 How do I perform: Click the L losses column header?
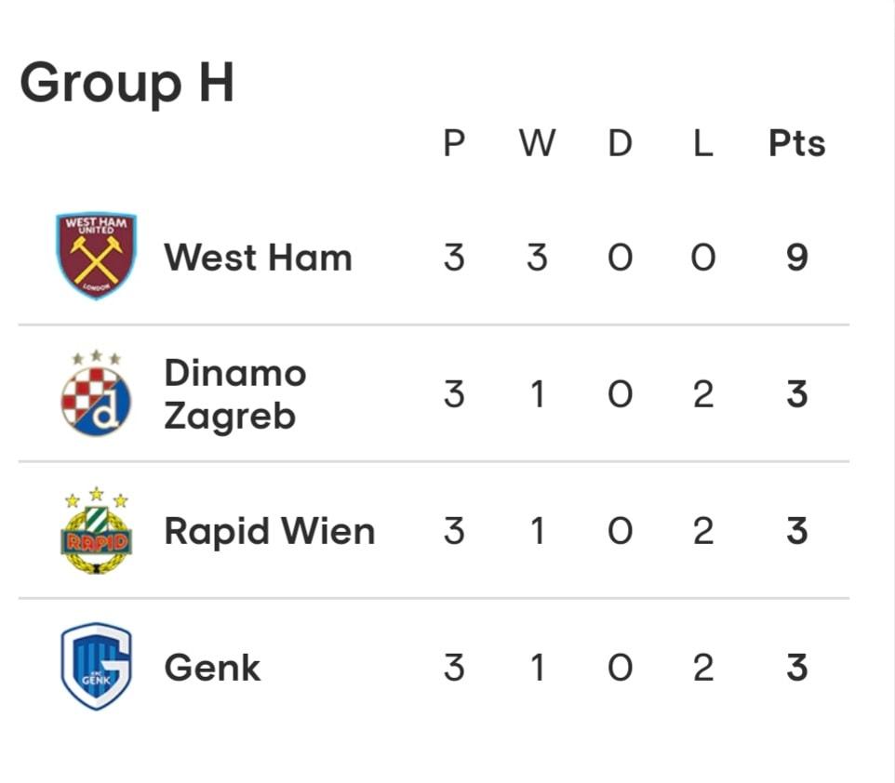tap(703, 143)
